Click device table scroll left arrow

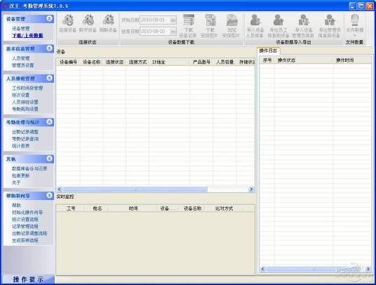click(60, 190)
